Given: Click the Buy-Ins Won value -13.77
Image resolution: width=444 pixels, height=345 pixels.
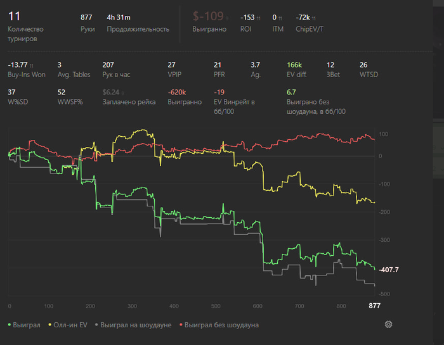Looking at the screenshot, I should 18,65.
